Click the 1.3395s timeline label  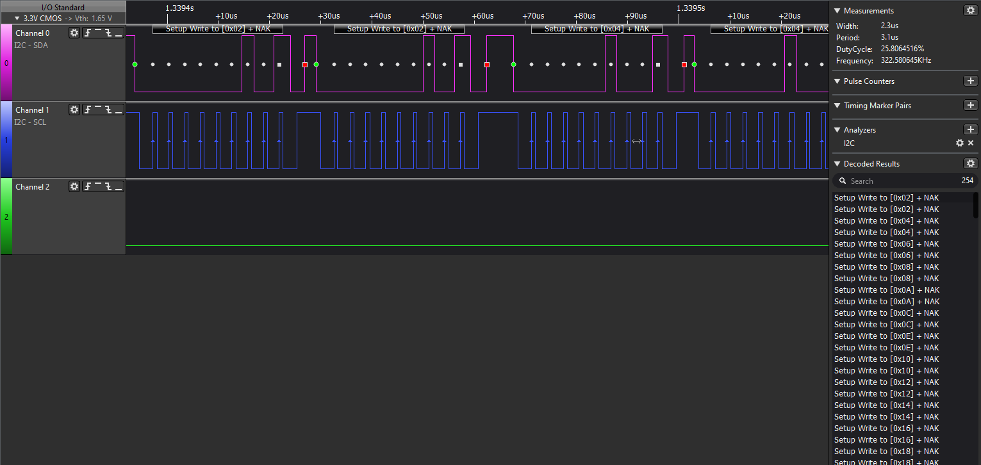click(691, 8)
